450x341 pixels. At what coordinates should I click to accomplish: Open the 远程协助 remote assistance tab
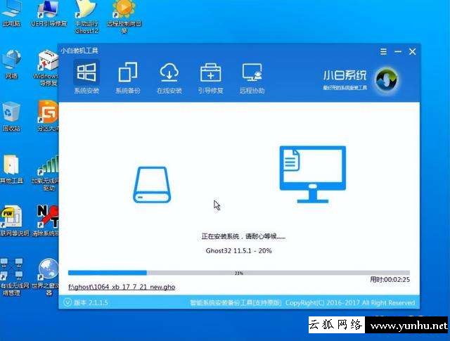coord(252,77)
